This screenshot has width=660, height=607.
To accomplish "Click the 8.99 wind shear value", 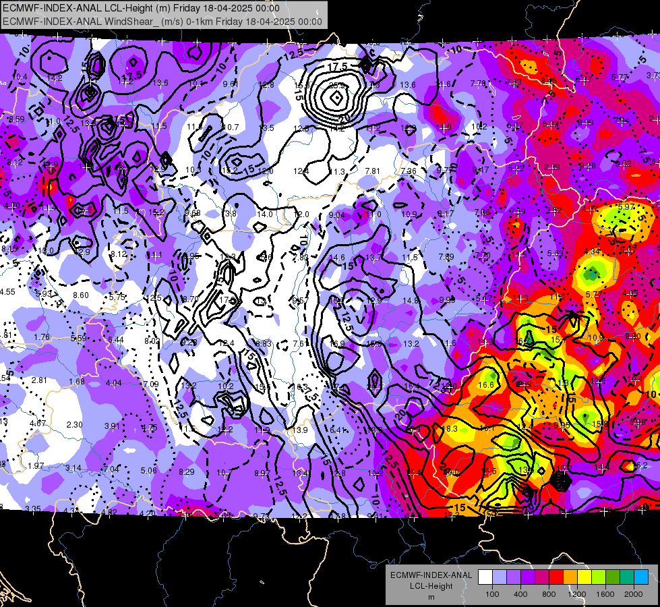I will (585, 123).
